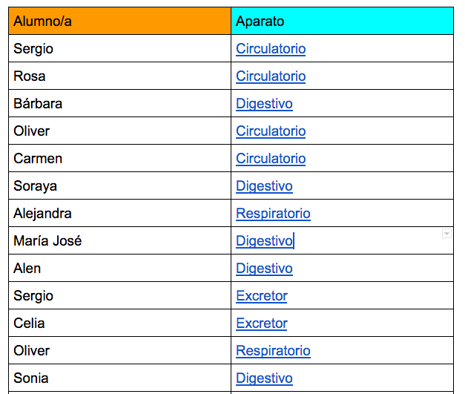Open Sonia's Digestivo link
This screenshot has height=394, width=465.
(264, 378)
